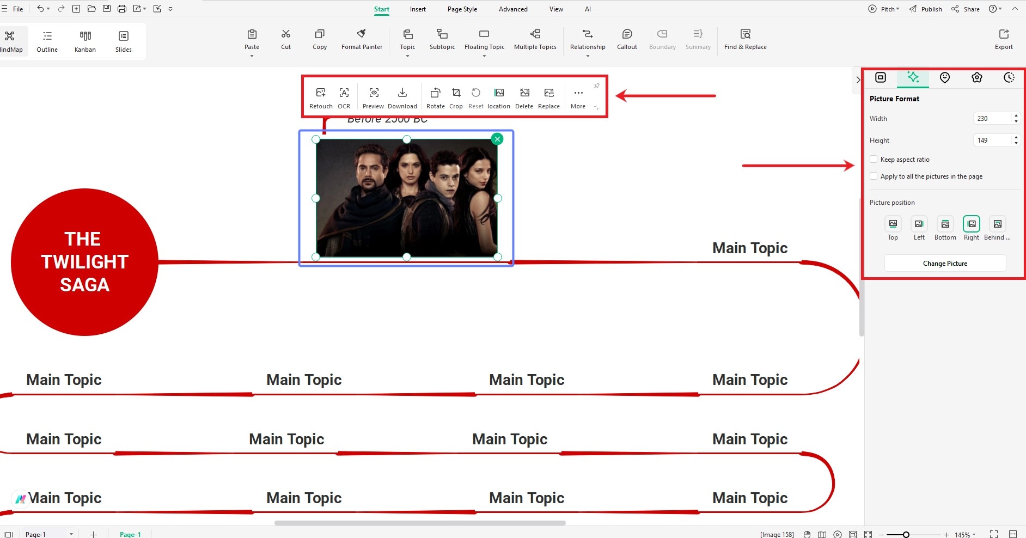The width and height of the screenshot is (1026, 538).
Task: Switch to Kanban view
Action: pyautogui.click(x=85, y=41)
